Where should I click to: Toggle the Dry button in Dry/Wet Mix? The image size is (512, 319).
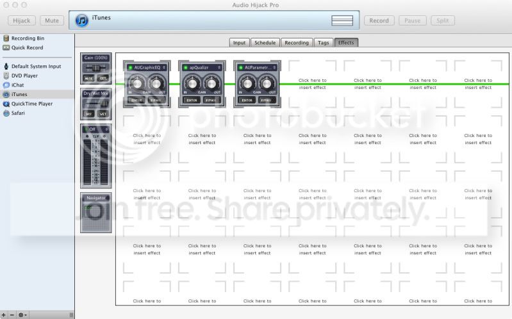[89, 114]
